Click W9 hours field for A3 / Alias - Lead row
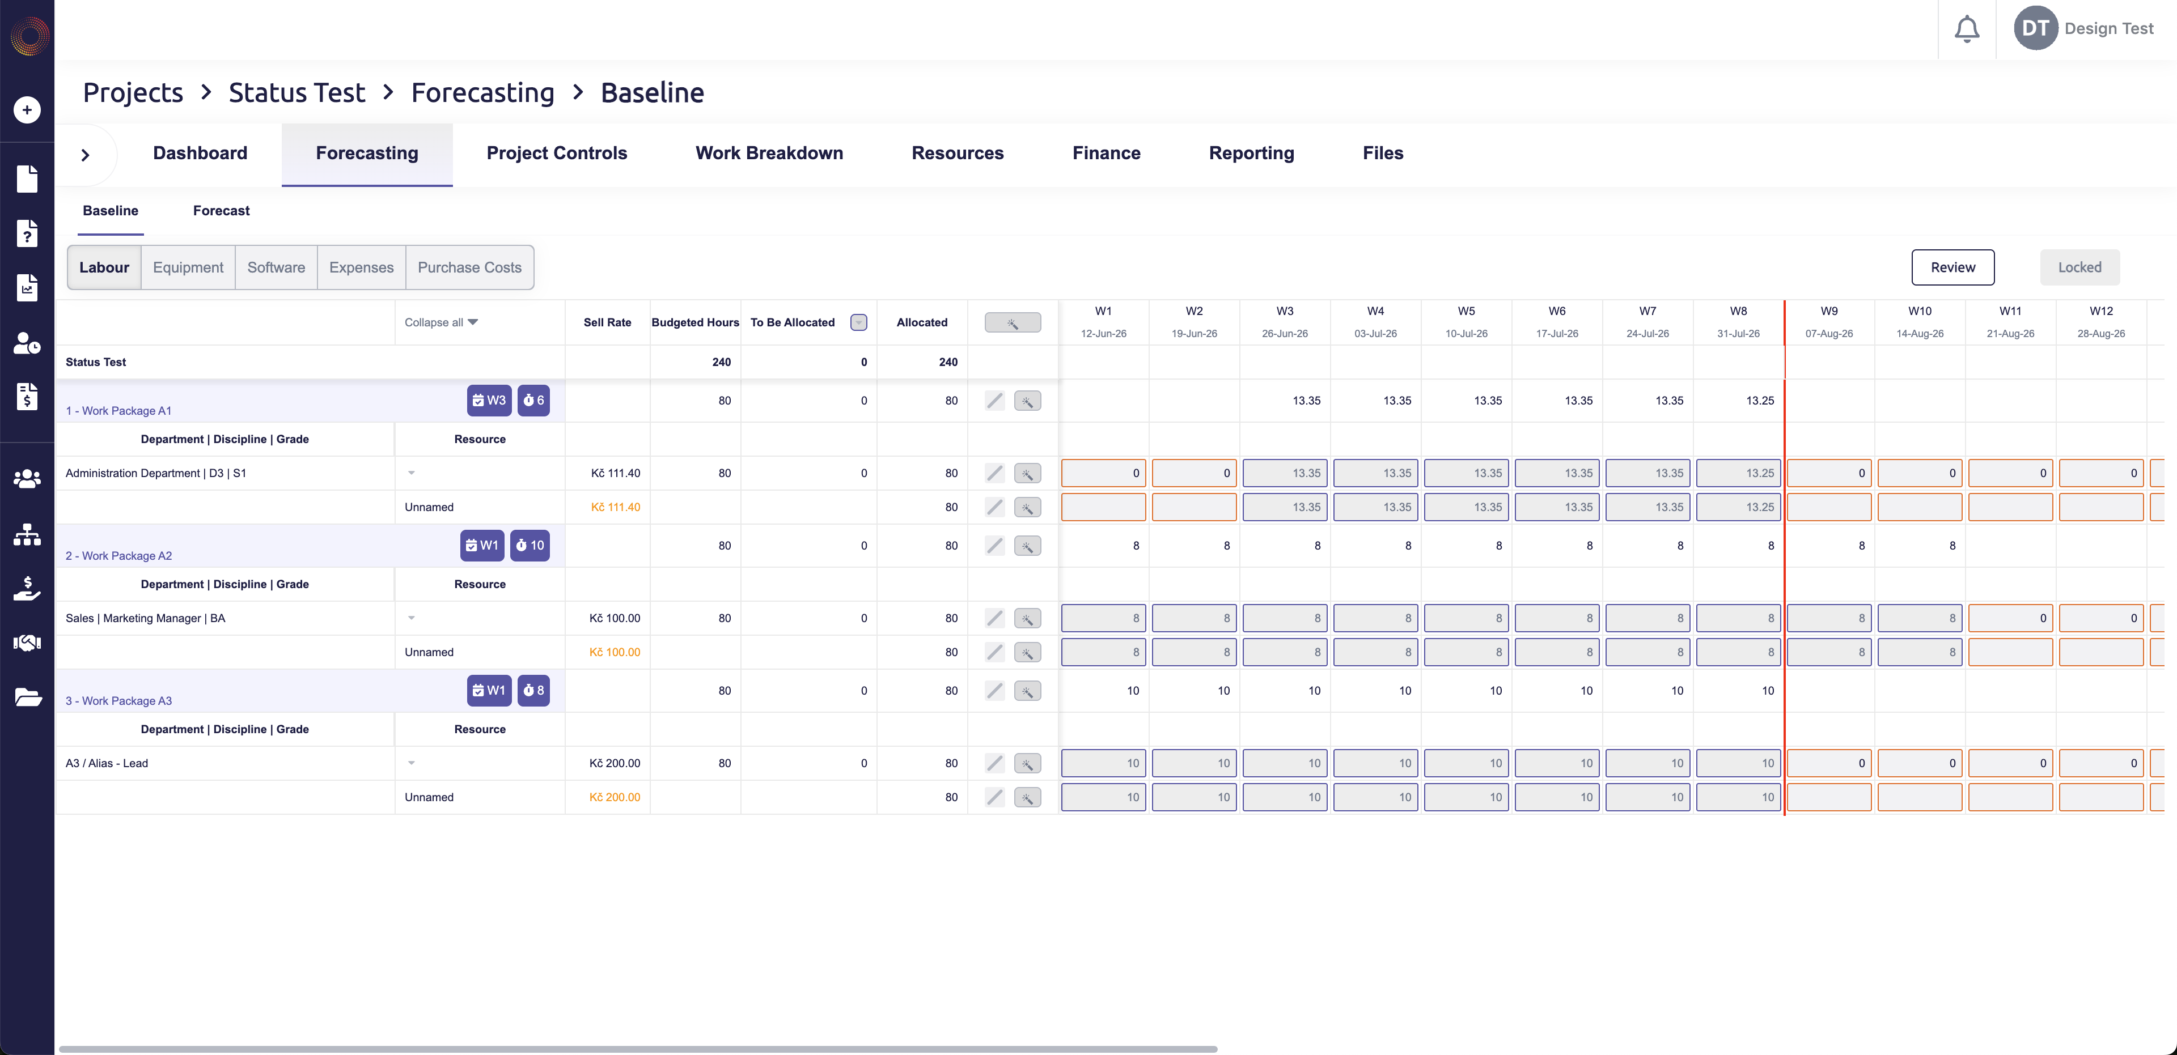This screenshot has width=2177, height=1055. (1829, 764)
